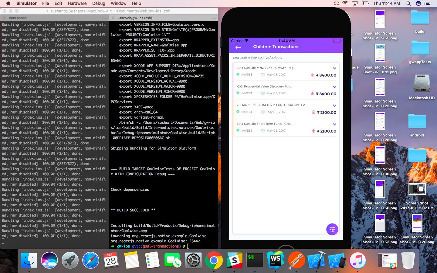Open the Trash in the Dock
This screenshot has height=273, width=437.
[x=408, y=260]
